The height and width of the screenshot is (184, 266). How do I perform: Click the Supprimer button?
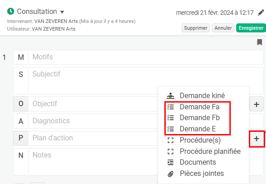click(x=196, y=28)
